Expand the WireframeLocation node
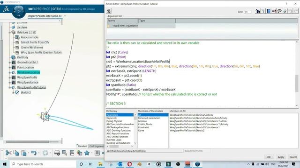 (x=9, y=72)
